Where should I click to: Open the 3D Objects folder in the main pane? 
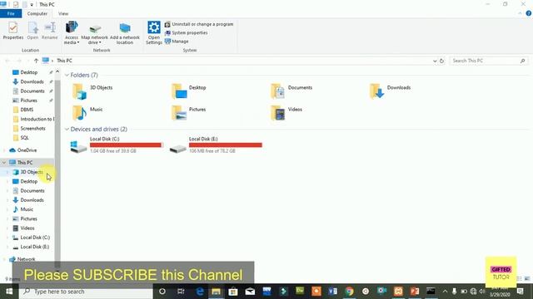(x=92, y=91)
